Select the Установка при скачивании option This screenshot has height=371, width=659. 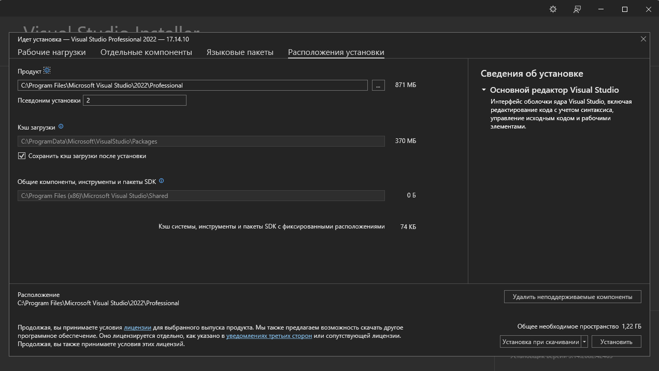(540, 342)
